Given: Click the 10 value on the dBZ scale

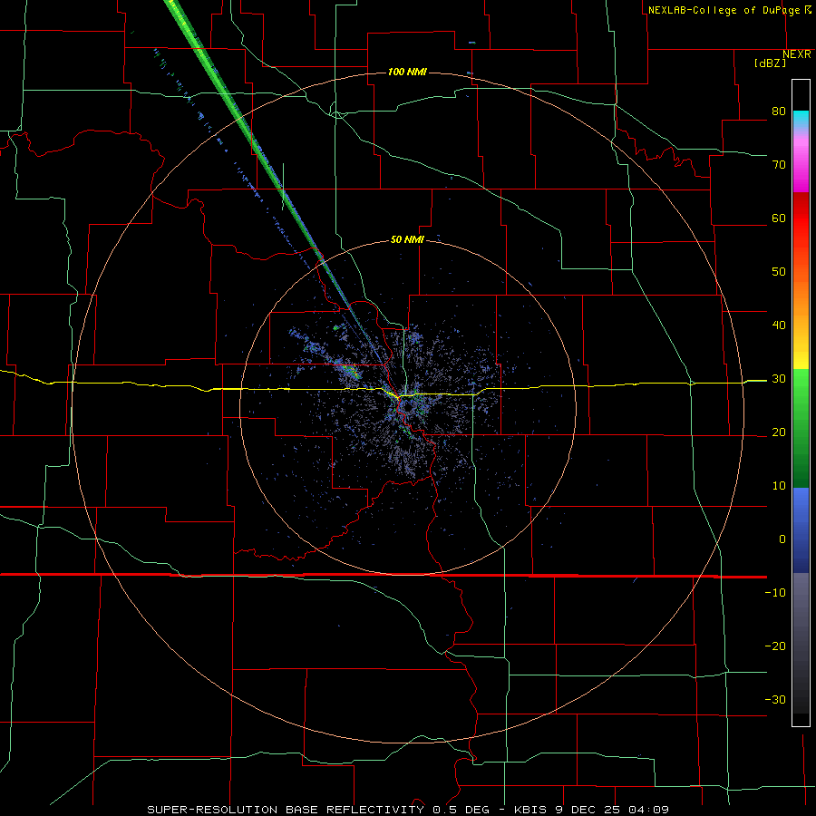Looking at the screenshot, I should click(779, 486).
